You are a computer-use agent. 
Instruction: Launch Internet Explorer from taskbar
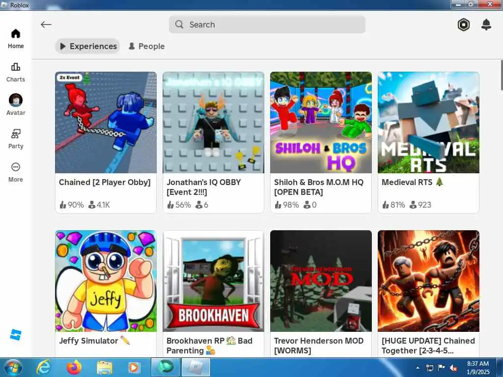(x=43, y=367)
